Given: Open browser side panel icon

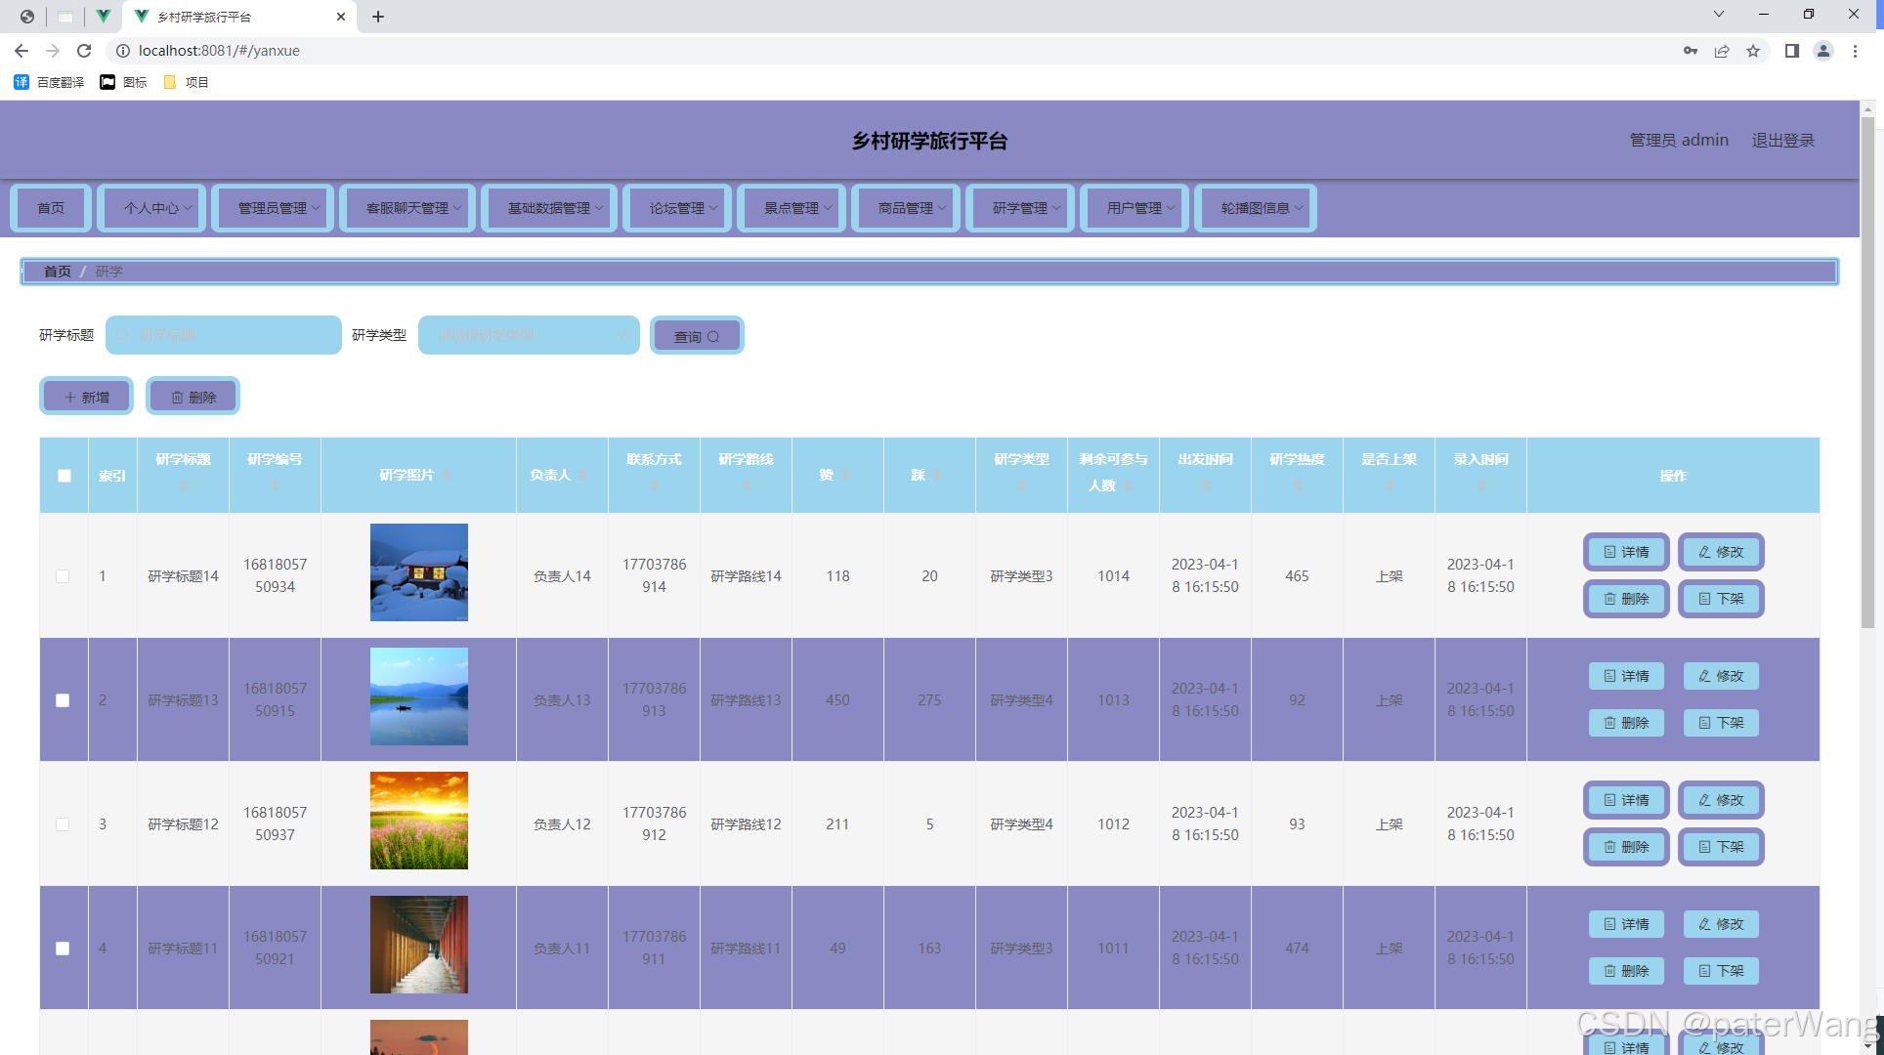Looking at the screenshot, I should coord(1792,51).
